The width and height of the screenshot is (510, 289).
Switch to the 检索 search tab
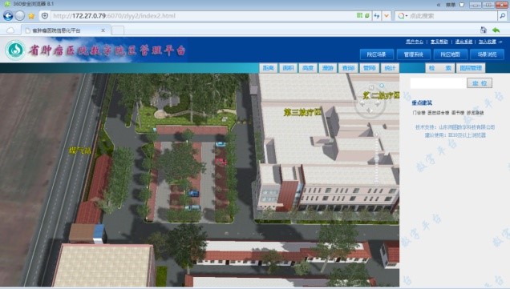click(x=440, y=68)
